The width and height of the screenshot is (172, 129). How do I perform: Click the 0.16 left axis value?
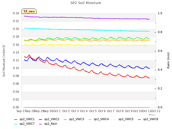click(x=16, y=45)
